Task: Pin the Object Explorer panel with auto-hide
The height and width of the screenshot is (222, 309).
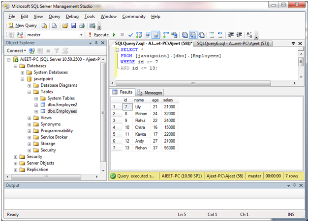Action: coord(96,43)
